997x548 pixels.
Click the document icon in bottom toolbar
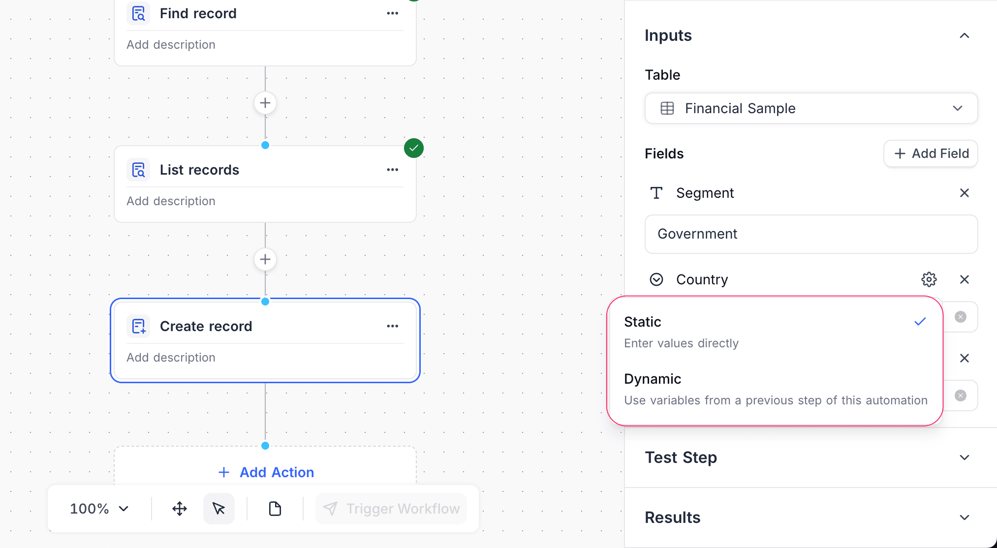click(x=275, y=509)
